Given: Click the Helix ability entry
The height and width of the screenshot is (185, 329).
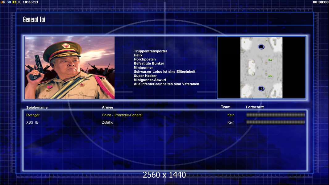Looking at the screenshot, I should tap(138, 55).
